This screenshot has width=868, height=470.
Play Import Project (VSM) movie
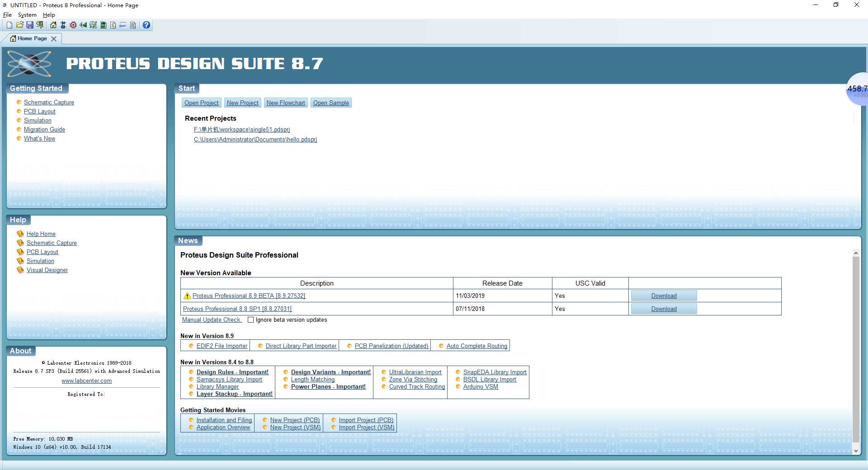pos(367,428)
